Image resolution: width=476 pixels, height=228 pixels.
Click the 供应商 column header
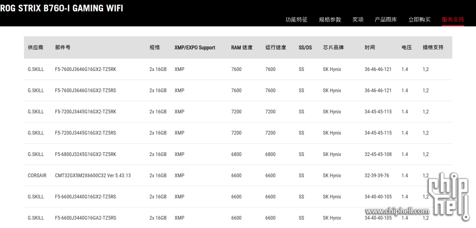(35, 48)
